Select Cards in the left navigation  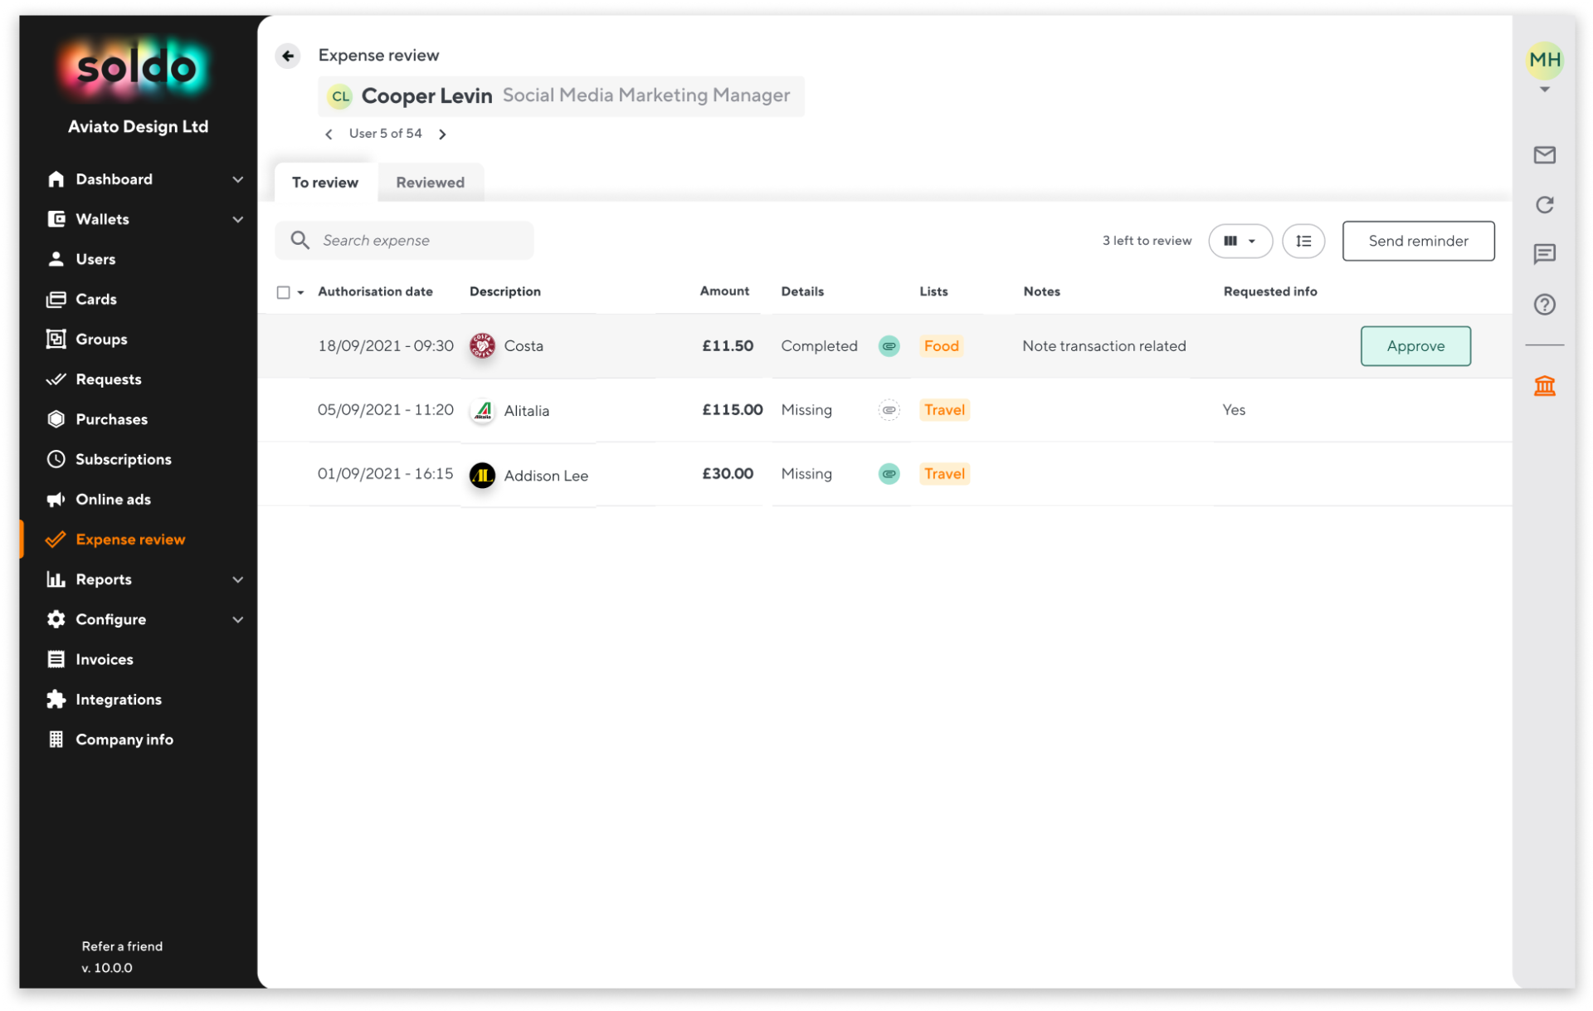tap(95, 299)
